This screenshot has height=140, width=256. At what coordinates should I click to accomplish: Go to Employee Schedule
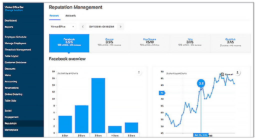pos(15,37)
